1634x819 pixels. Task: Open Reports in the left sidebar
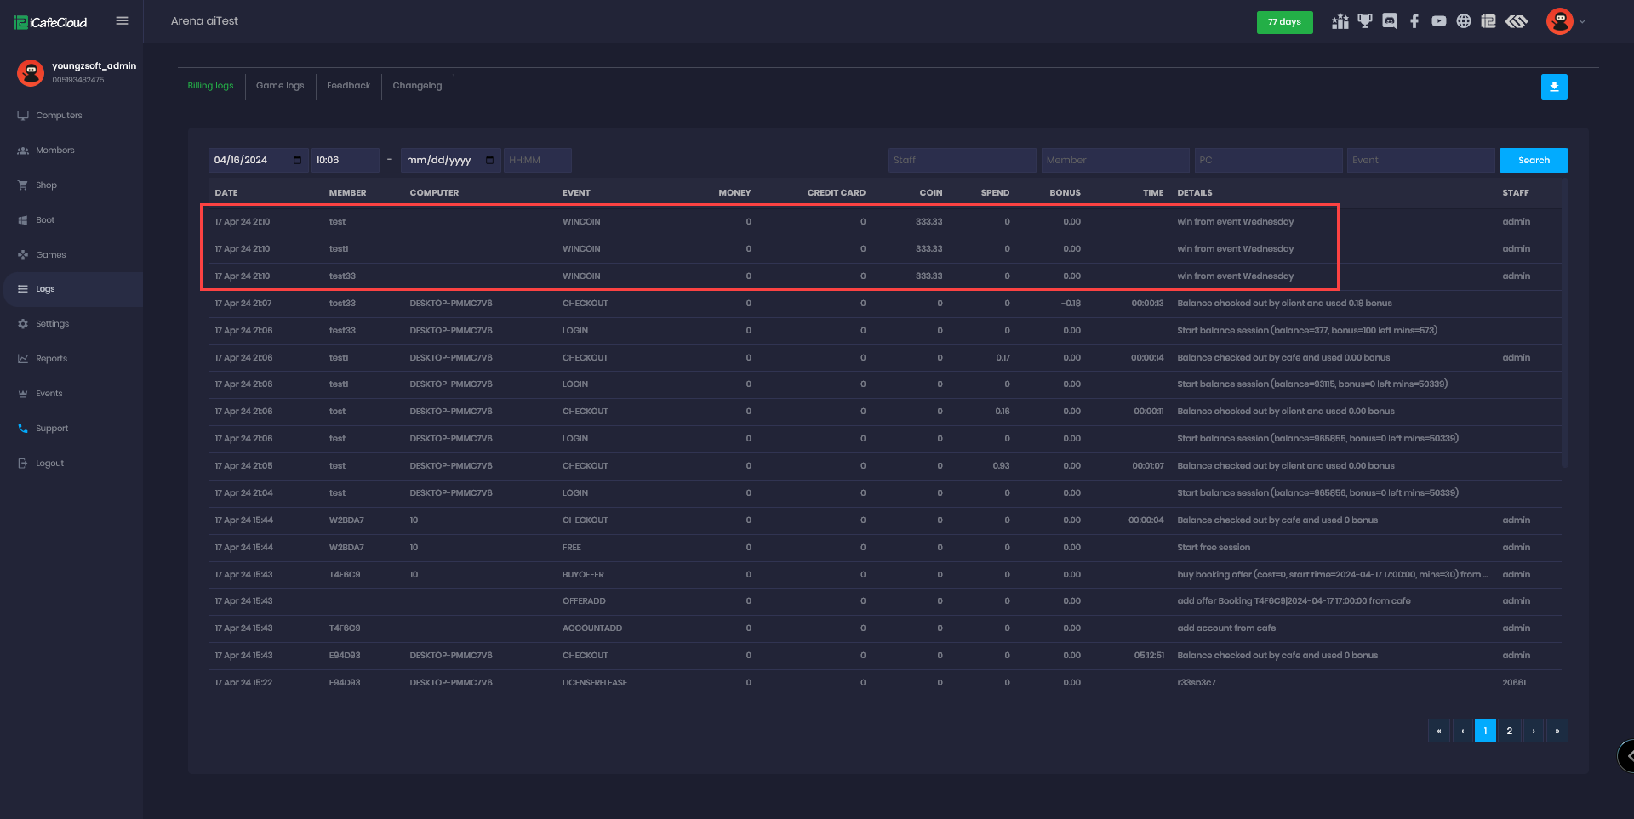click(51, 359)
